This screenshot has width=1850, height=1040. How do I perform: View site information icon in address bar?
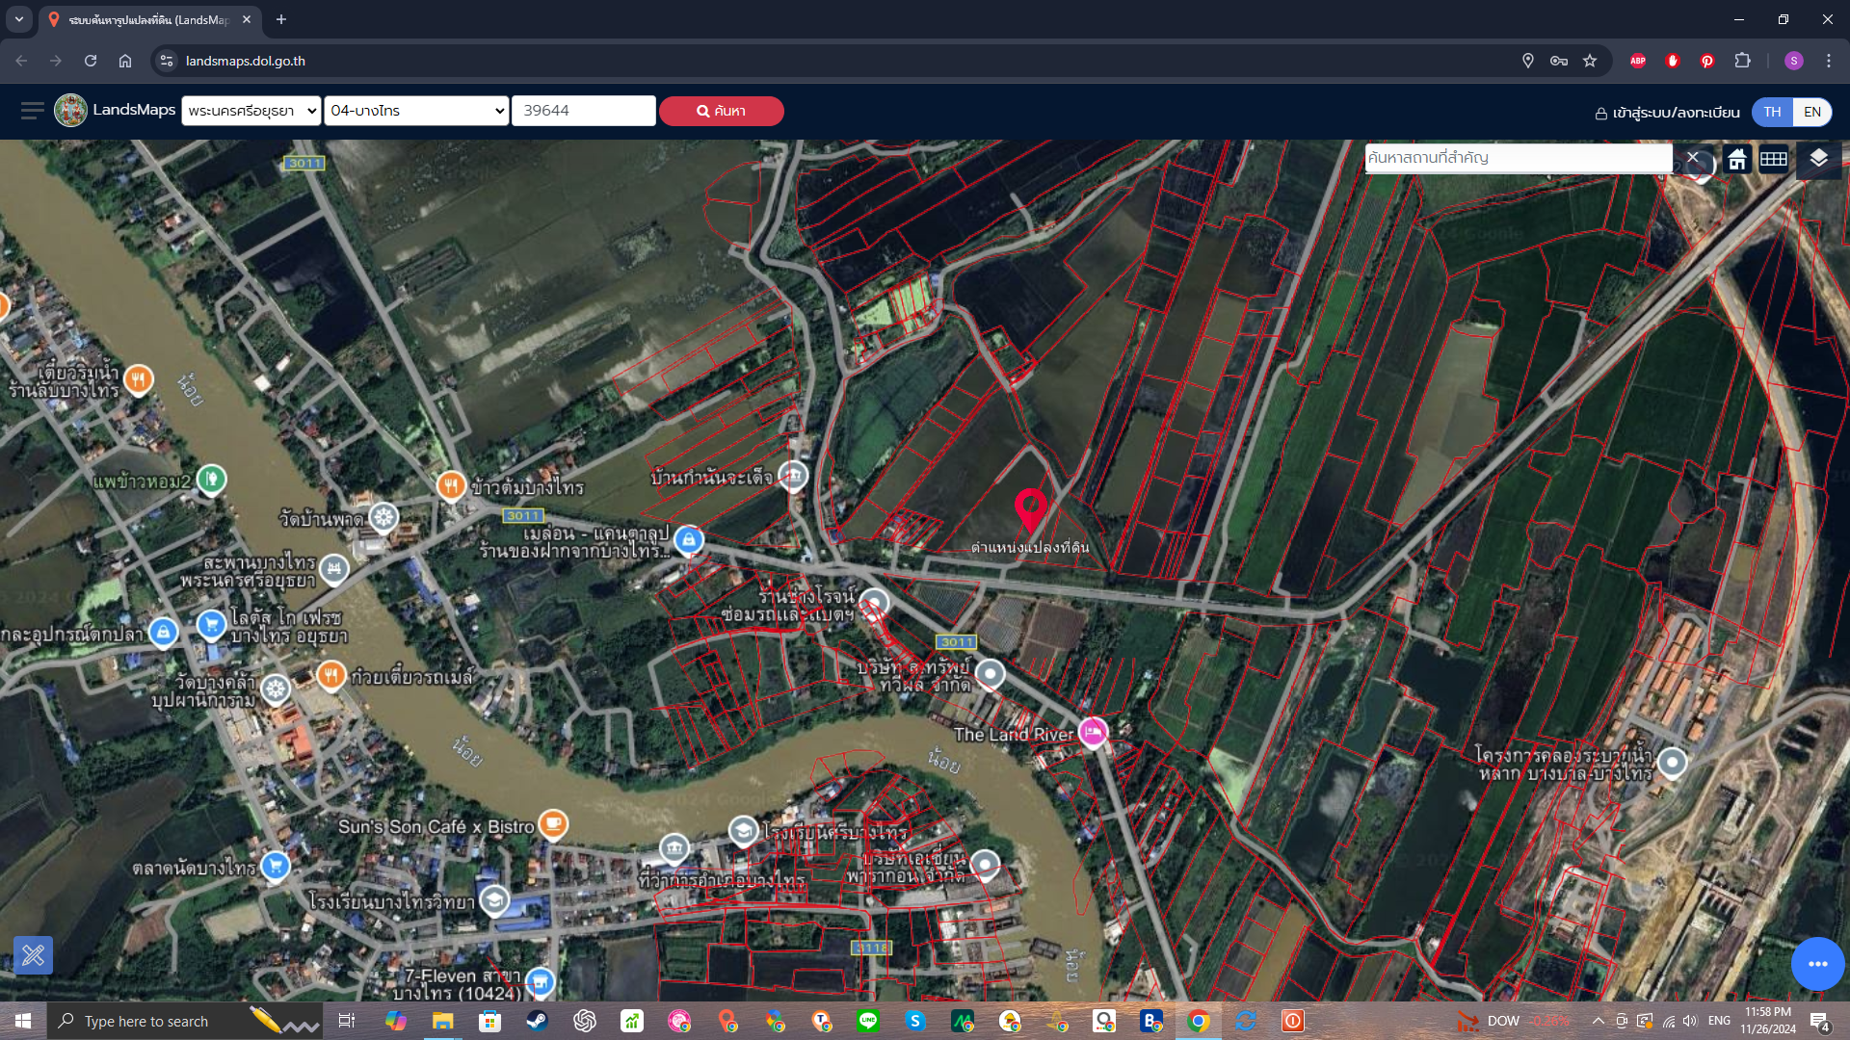(167, 61)
